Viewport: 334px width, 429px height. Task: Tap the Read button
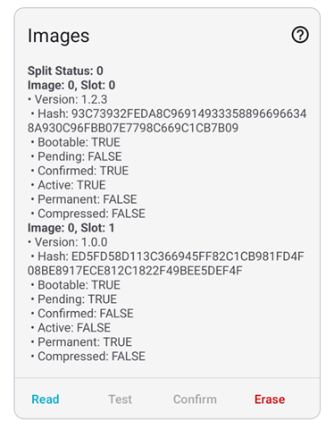46,400
